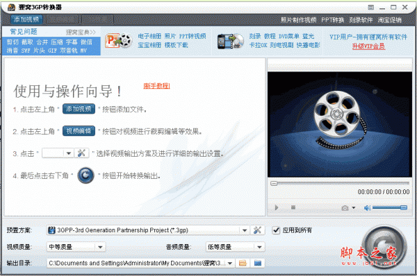Open the 快播电影 link
Screen dimensions: 417x276
tap(308, 45)
